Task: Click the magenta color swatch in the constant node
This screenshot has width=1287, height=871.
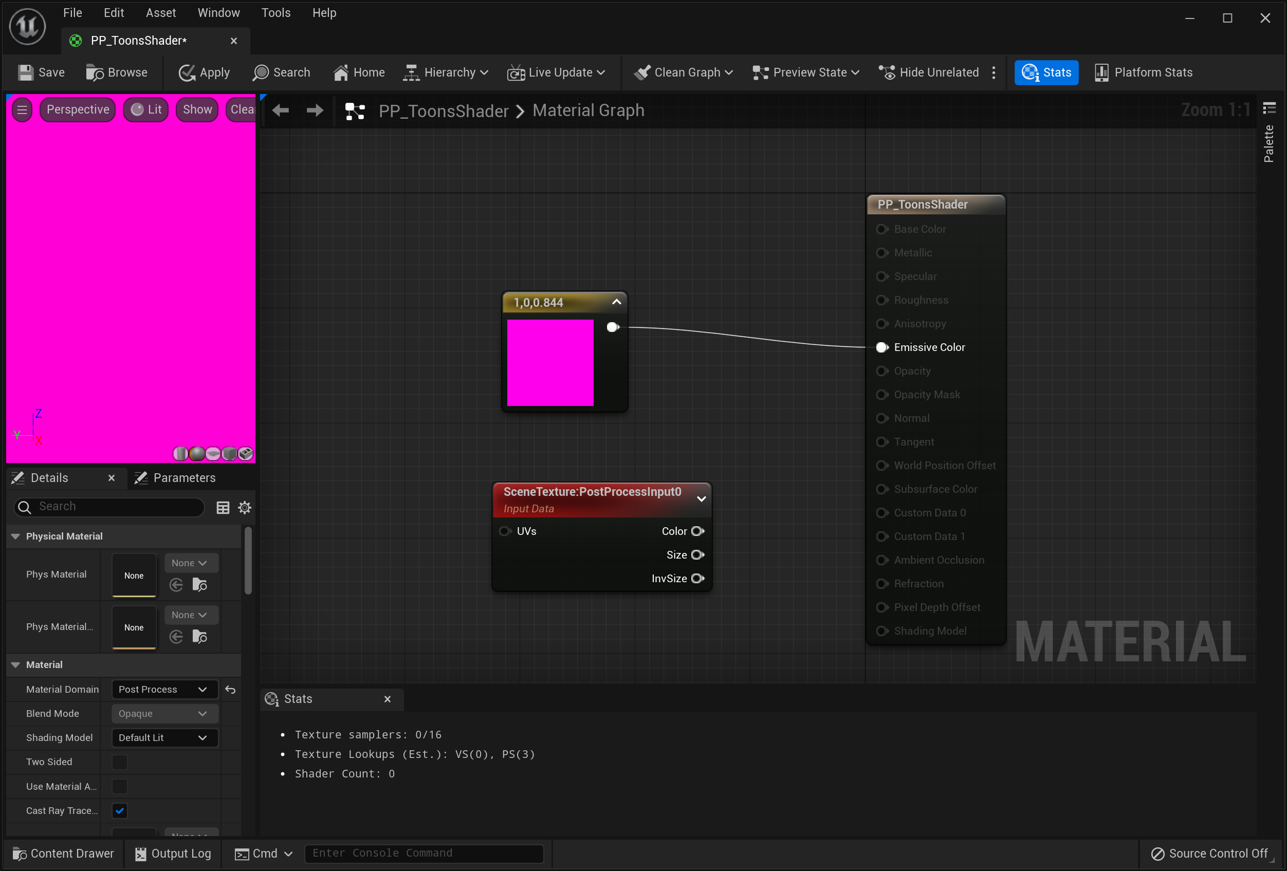Action: click(550, 363)
